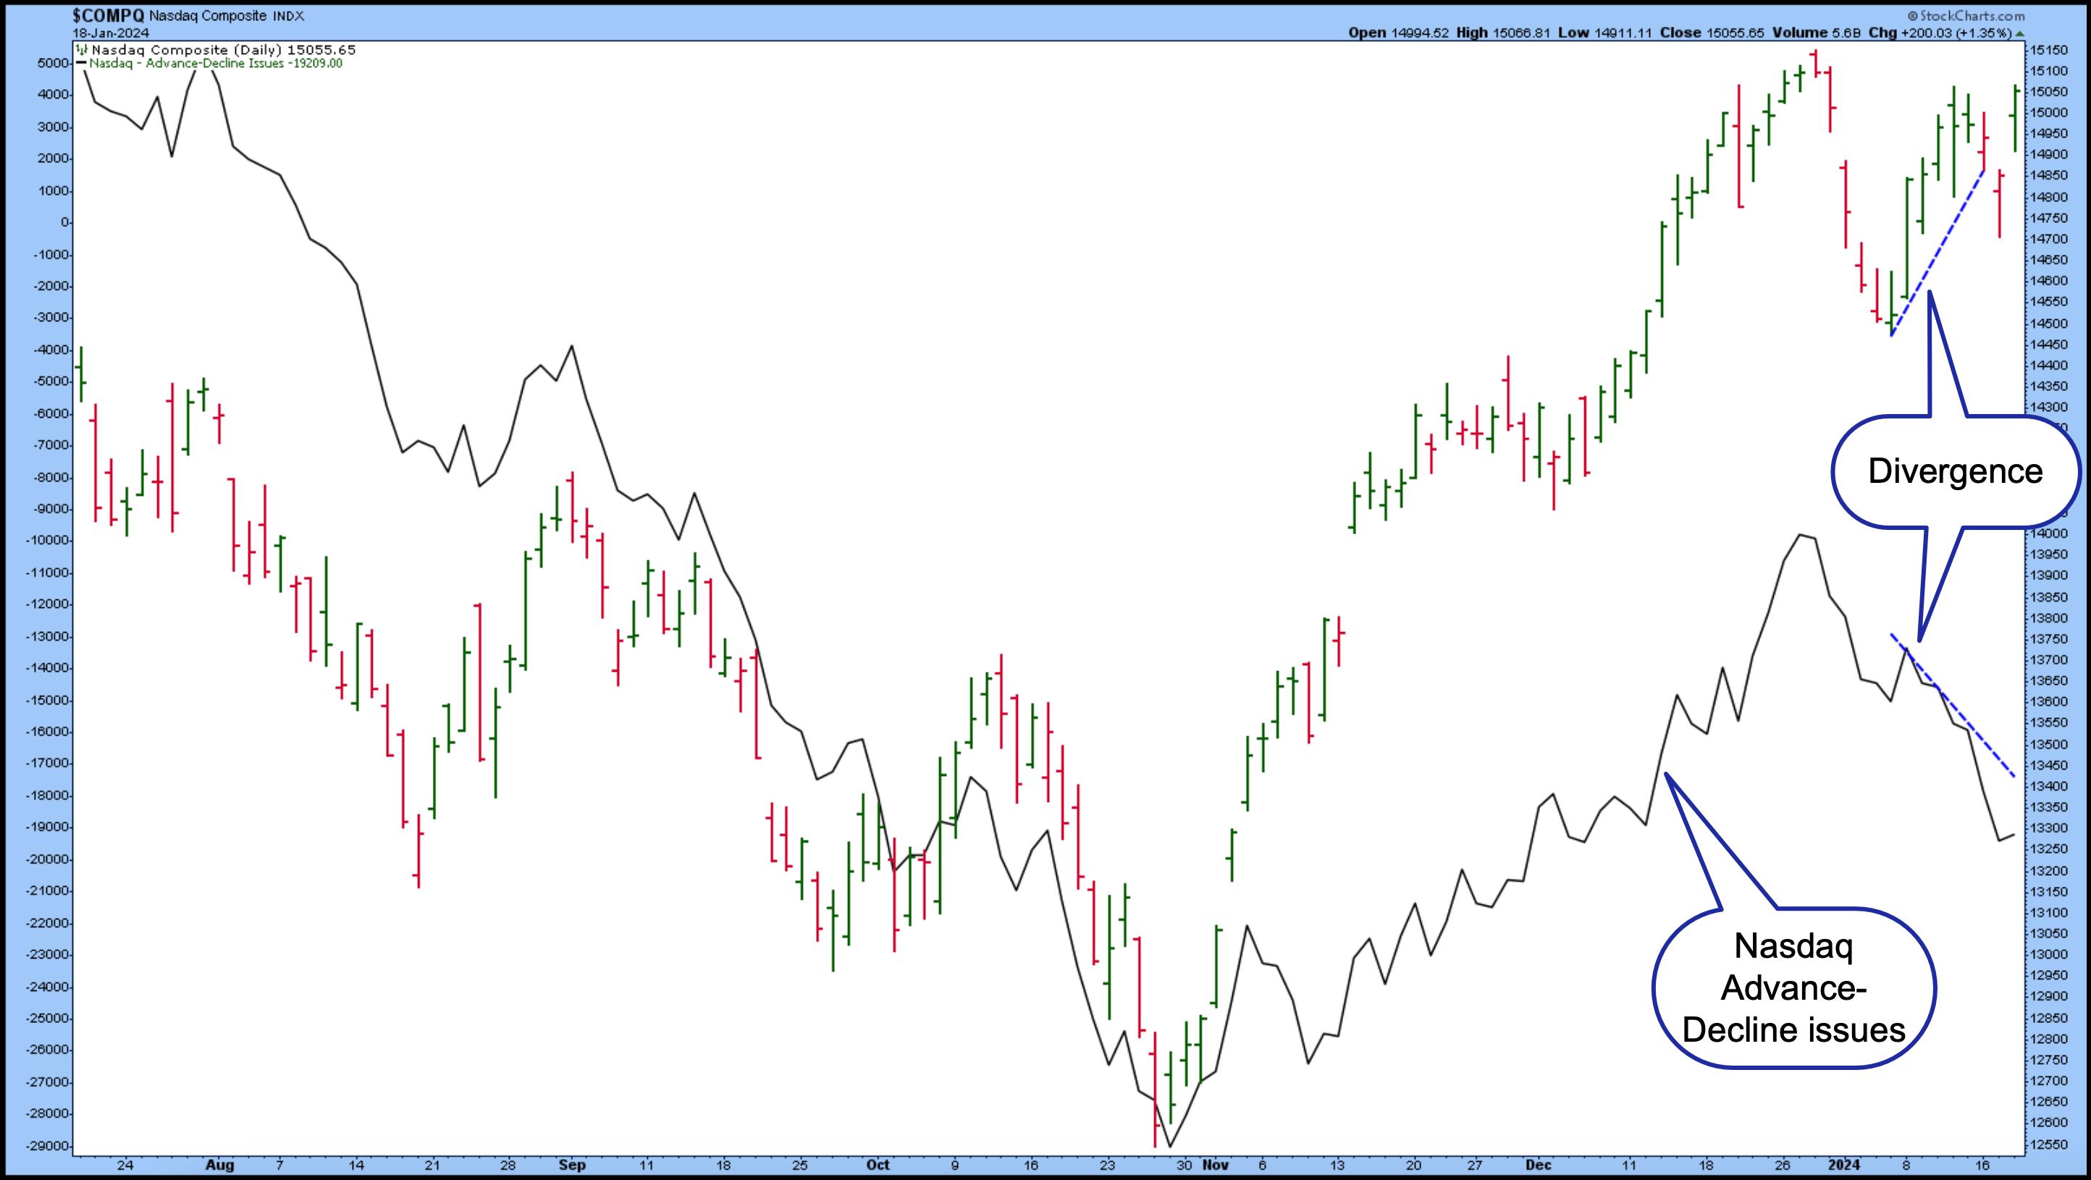Click the Divergence callout bubble
Screen dimensions: 2091x1180
click(1955, 471)
